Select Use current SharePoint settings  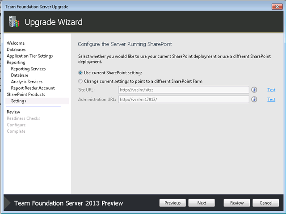click(80, 72)
